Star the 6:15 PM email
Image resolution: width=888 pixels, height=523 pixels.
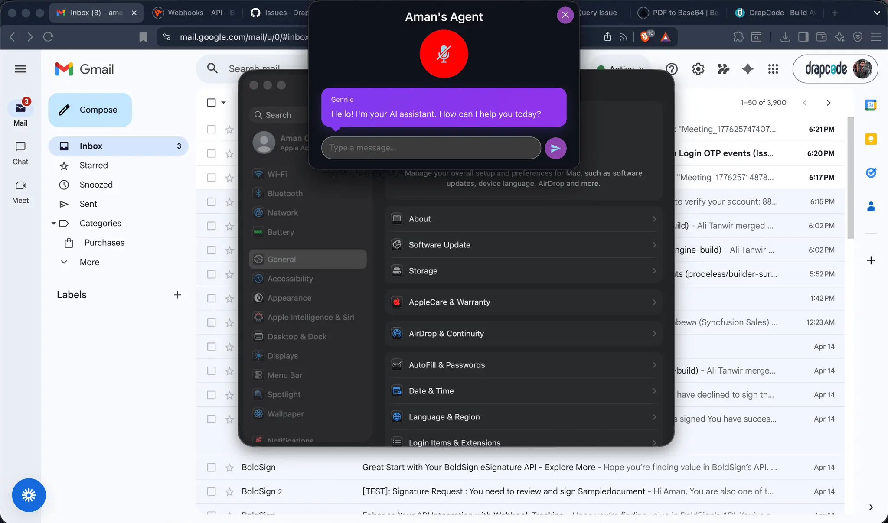(x=229, y=202)
